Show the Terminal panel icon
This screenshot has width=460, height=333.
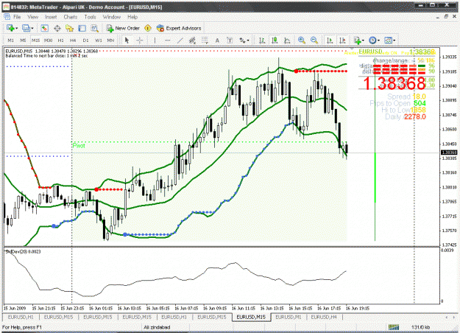pos(82,28)
